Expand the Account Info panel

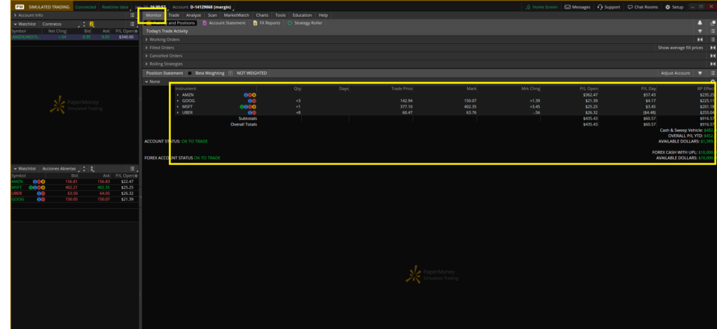pyautogui.click(x=15, y=15)
